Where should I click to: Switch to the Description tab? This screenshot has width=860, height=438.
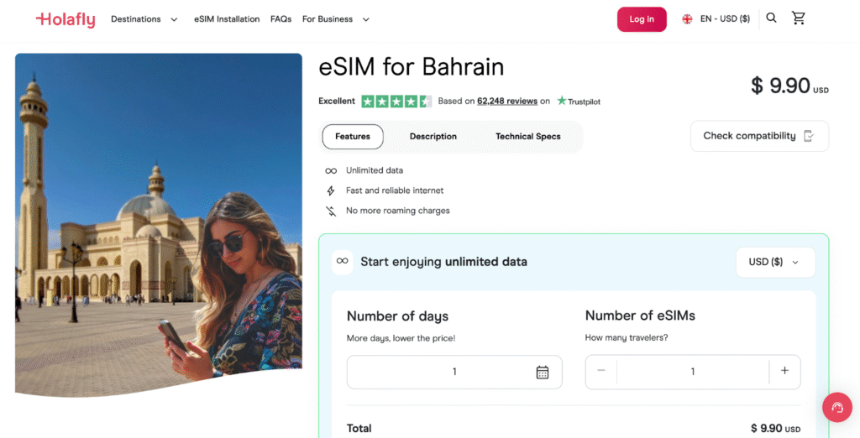pos(433,137)
